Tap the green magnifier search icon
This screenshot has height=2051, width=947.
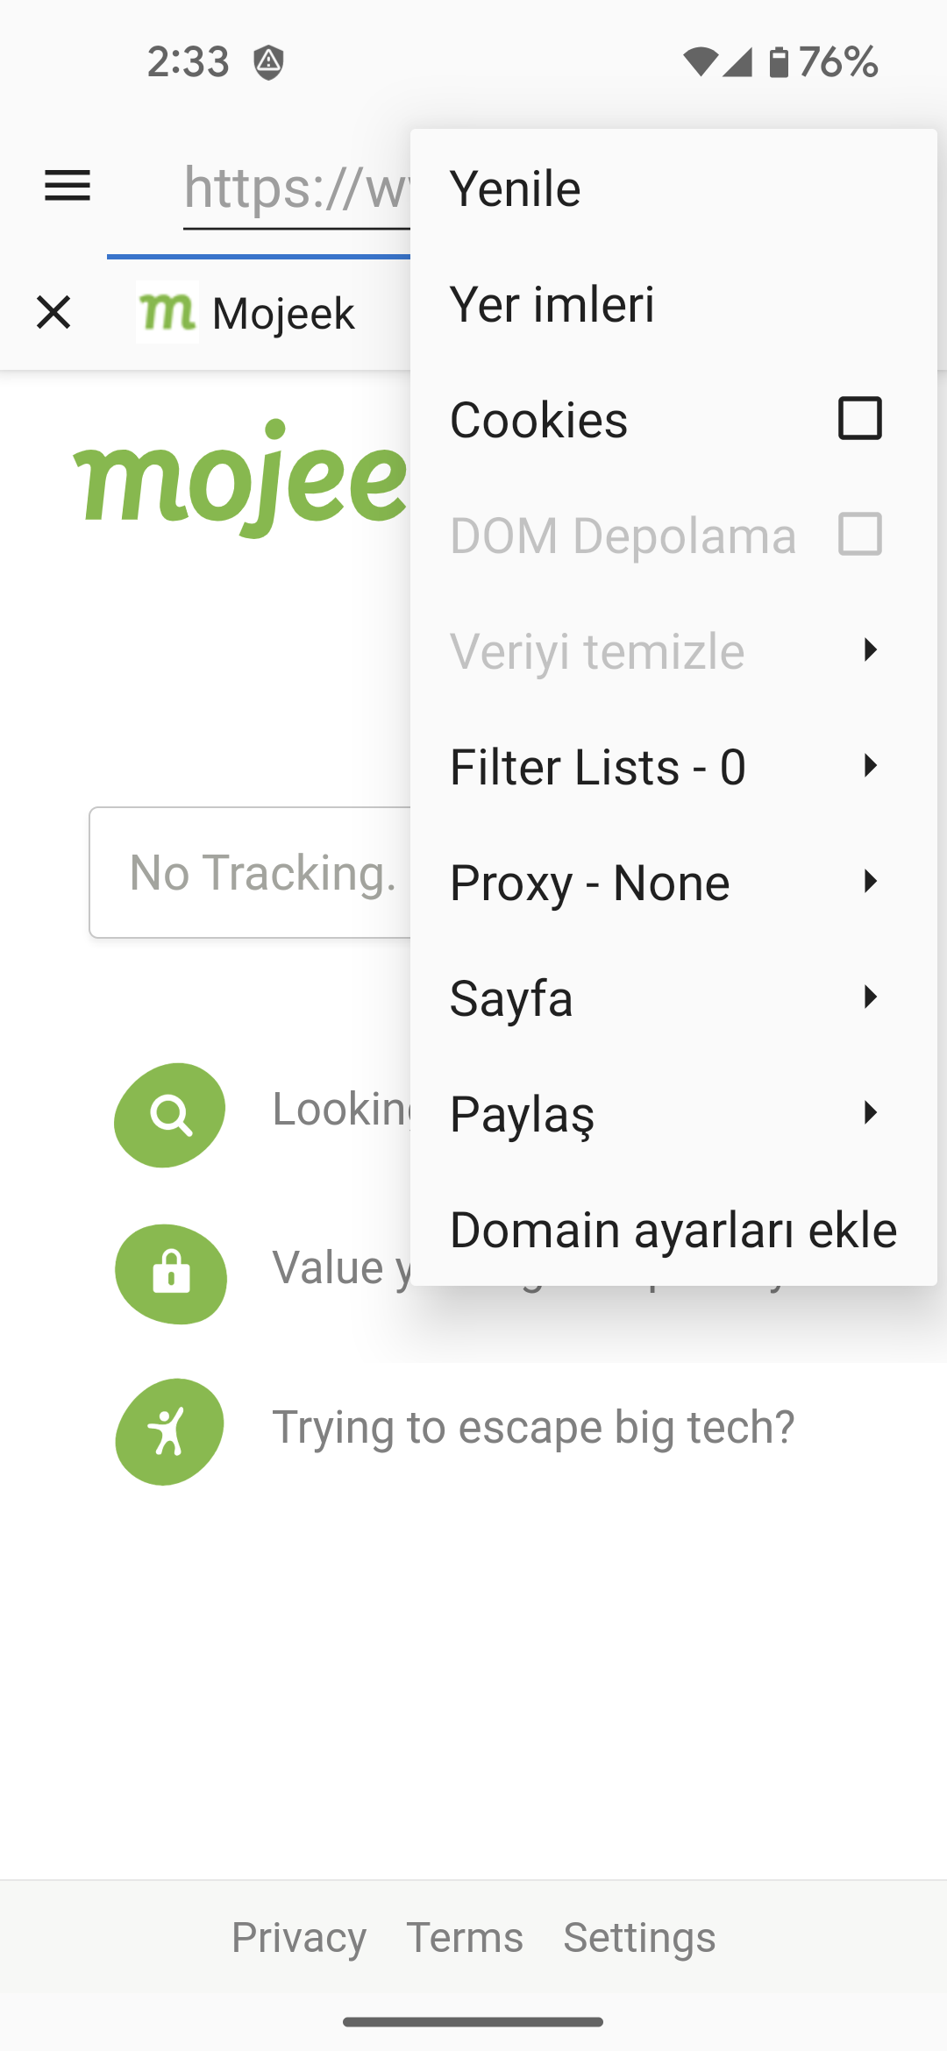click(170, 1115)
